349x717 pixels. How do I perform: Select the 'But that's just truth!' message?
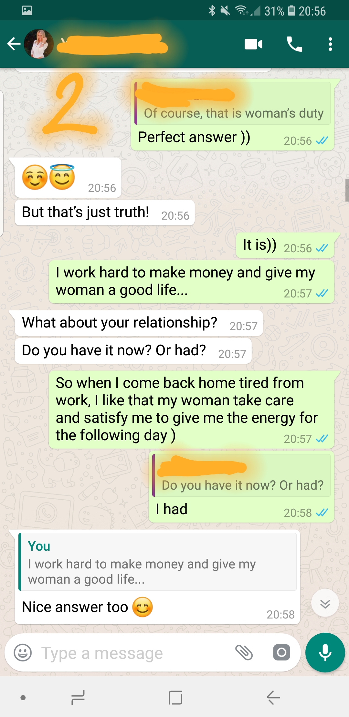105,213
